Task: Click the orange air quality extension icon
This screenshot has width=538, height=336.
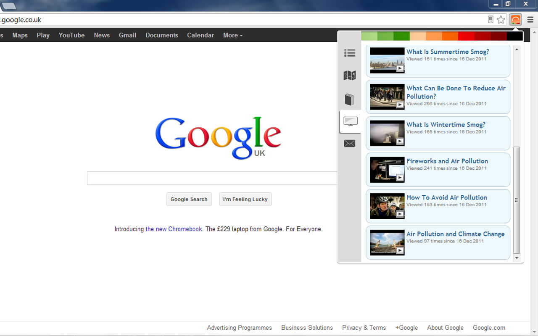Action: [515, 20]
